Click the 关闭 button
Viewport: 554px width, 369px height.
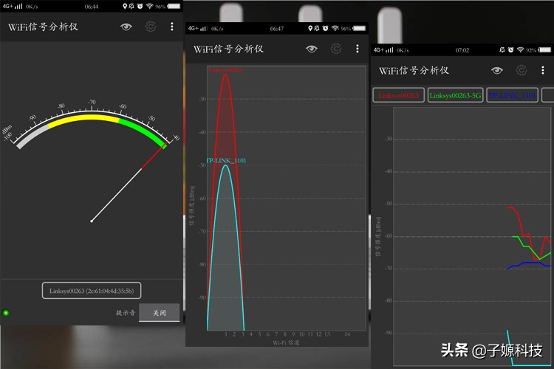[x=160, y=312]
